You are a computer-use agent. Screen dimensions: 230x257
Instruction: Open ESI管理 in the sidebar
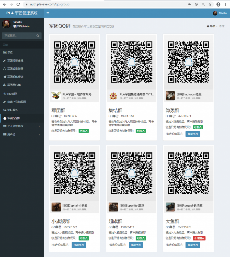point(12,94)
